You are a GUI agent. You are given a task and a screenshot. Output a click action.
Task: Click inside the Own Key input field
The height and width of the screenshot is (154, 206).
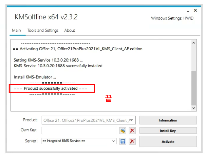pyautogui.click(x=79, y=131)
